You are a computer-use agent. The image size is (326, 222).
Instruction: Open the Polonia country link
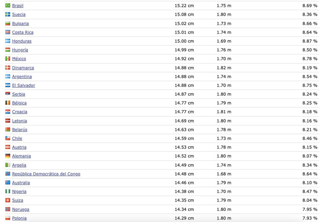tap(19, 218)
